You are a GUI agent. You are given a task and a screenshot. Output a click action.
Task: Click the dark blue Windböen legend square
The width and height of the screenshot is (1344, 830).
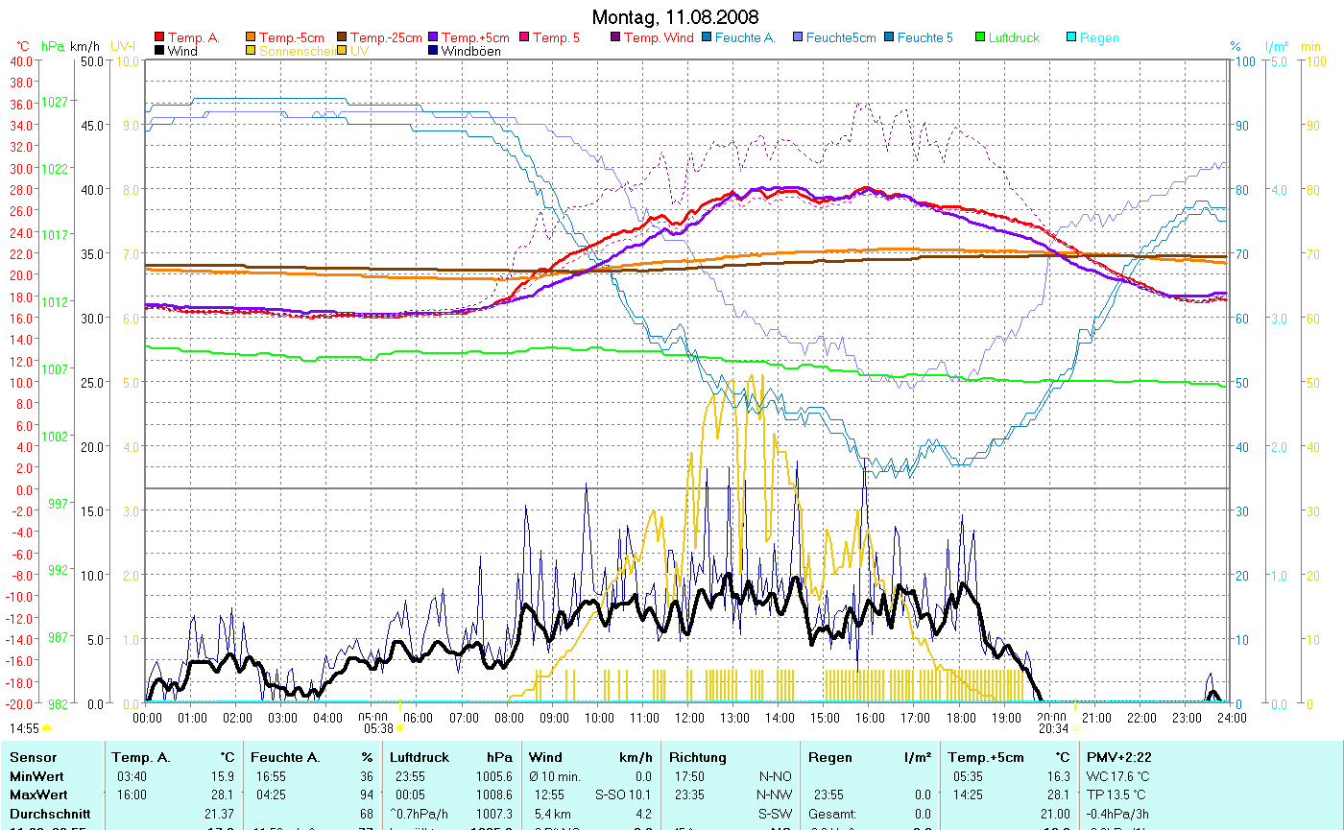tap(434, 51)
